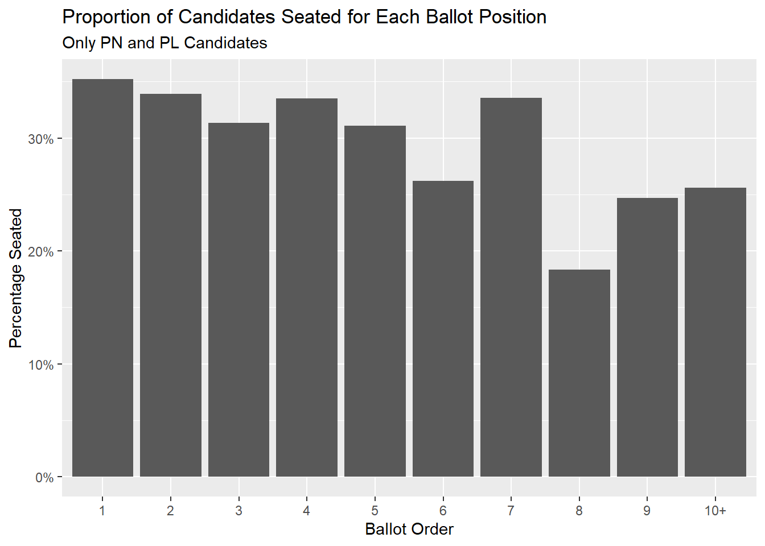Click the chart title about Candidates Seated
The width and height of the screenshot is (765, 546).
pyautogui.click(x=305, y=17)
